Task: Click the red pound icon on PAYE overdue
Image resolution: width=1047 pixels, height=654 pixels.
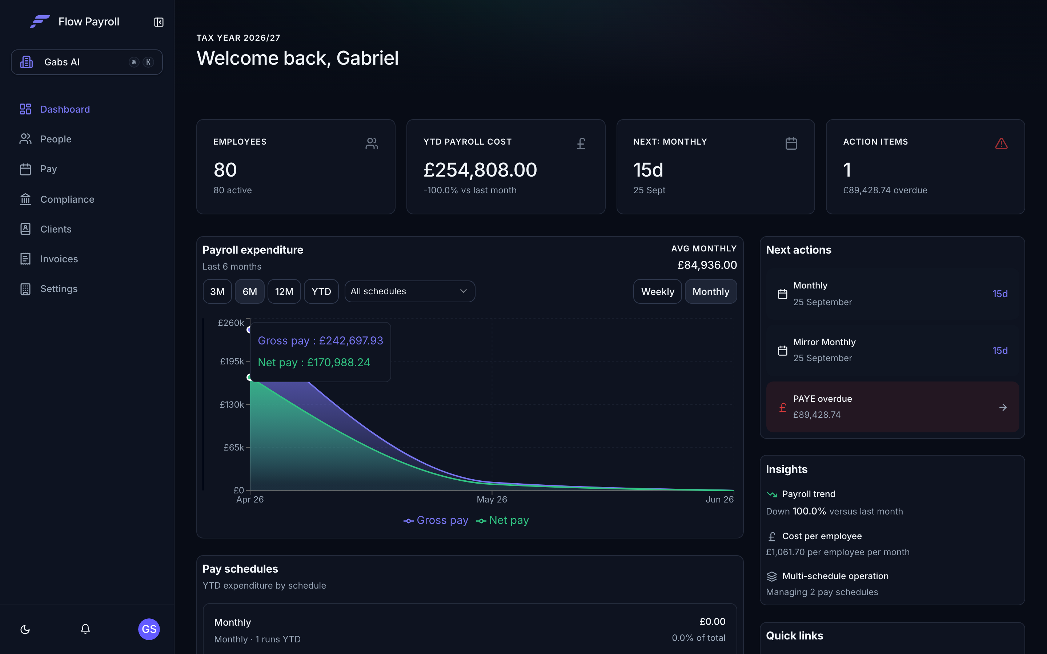Action: (783, 407)
